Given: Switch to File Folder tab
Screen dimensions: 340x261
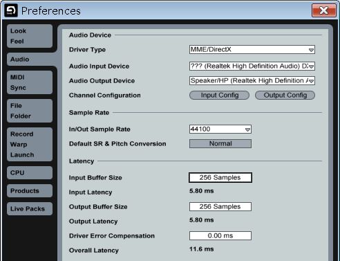Looking at the screenshot, I should coord(30,111).
